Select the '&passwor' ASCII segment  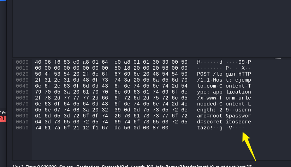click(x=238, y=116)
